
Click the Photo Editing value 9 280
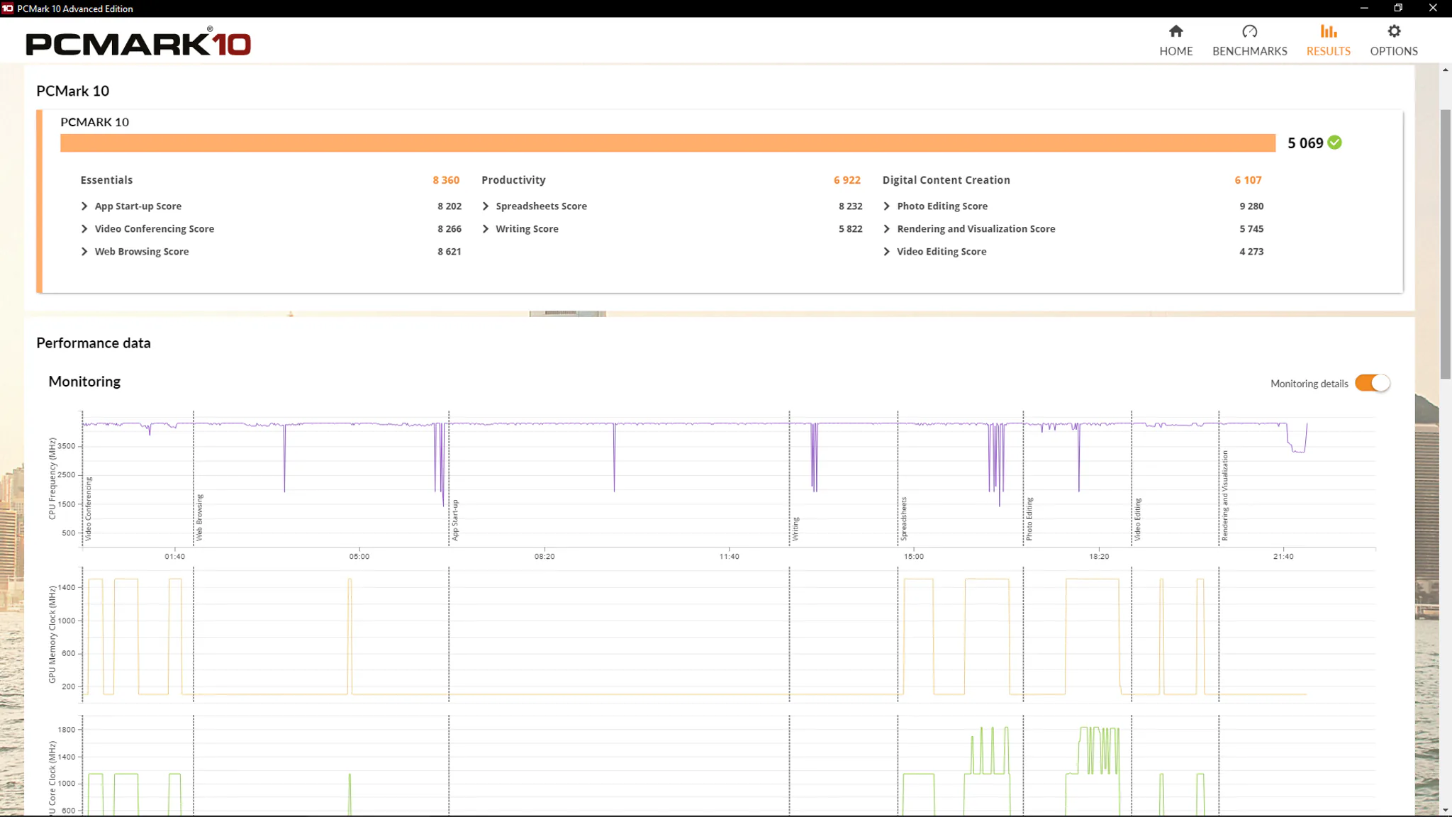(x=1251, y=206)
